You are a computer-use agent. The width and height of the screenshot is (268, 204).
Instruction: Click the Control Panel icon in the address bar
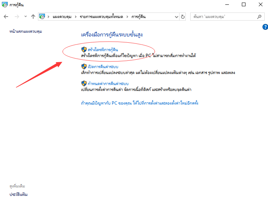[42, 17]
